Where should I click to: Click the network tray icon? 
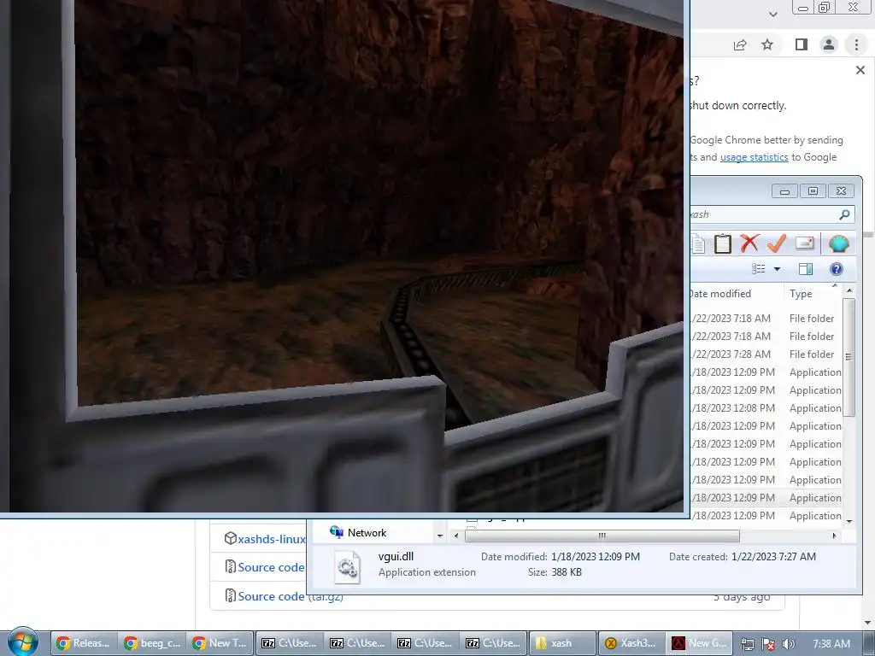point(747,644)
